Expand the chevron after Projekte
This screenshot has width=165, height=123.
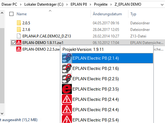tap(111, 4)
